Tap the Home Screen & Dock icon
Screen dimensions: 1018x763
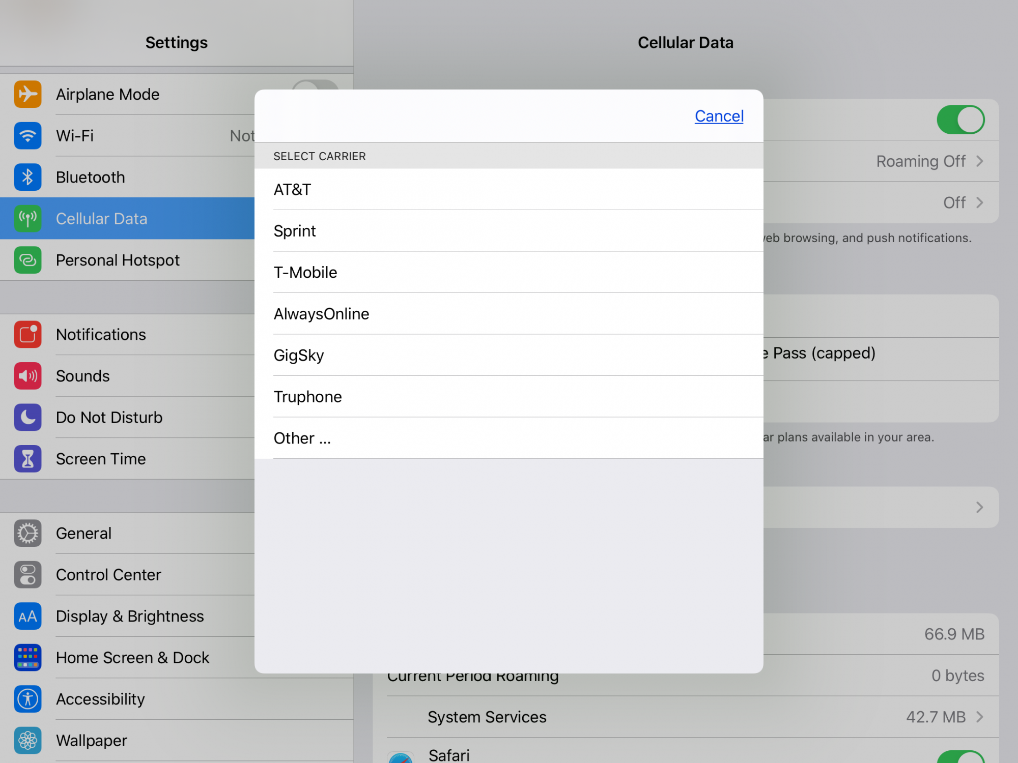pos(27,658)
